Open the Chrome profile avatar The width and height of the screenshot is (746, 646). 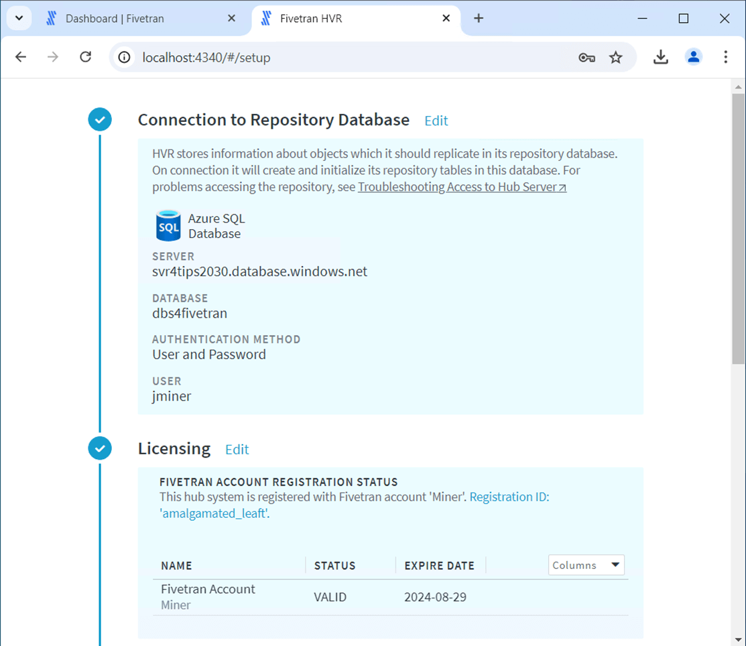pos(693,57)
